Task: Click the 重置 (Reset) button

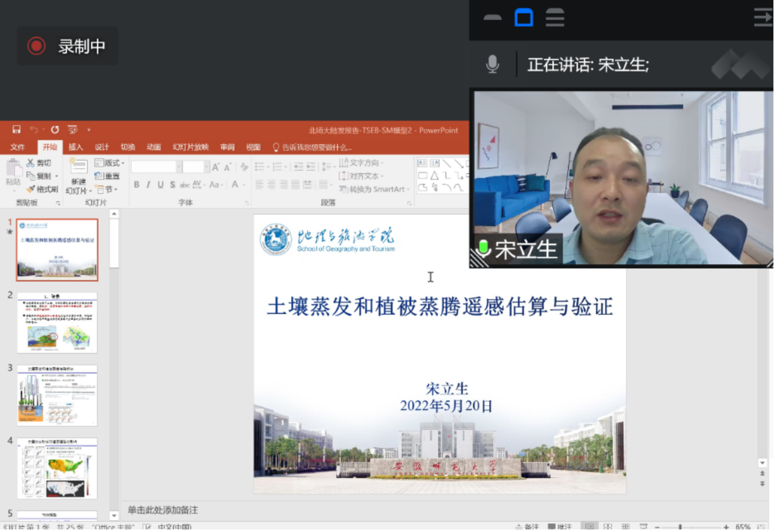Action: [x=108, y=176]
